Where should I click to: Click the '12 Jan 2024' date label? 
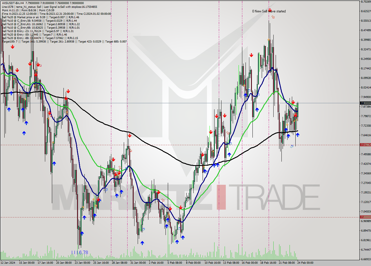tap(8, 263)
